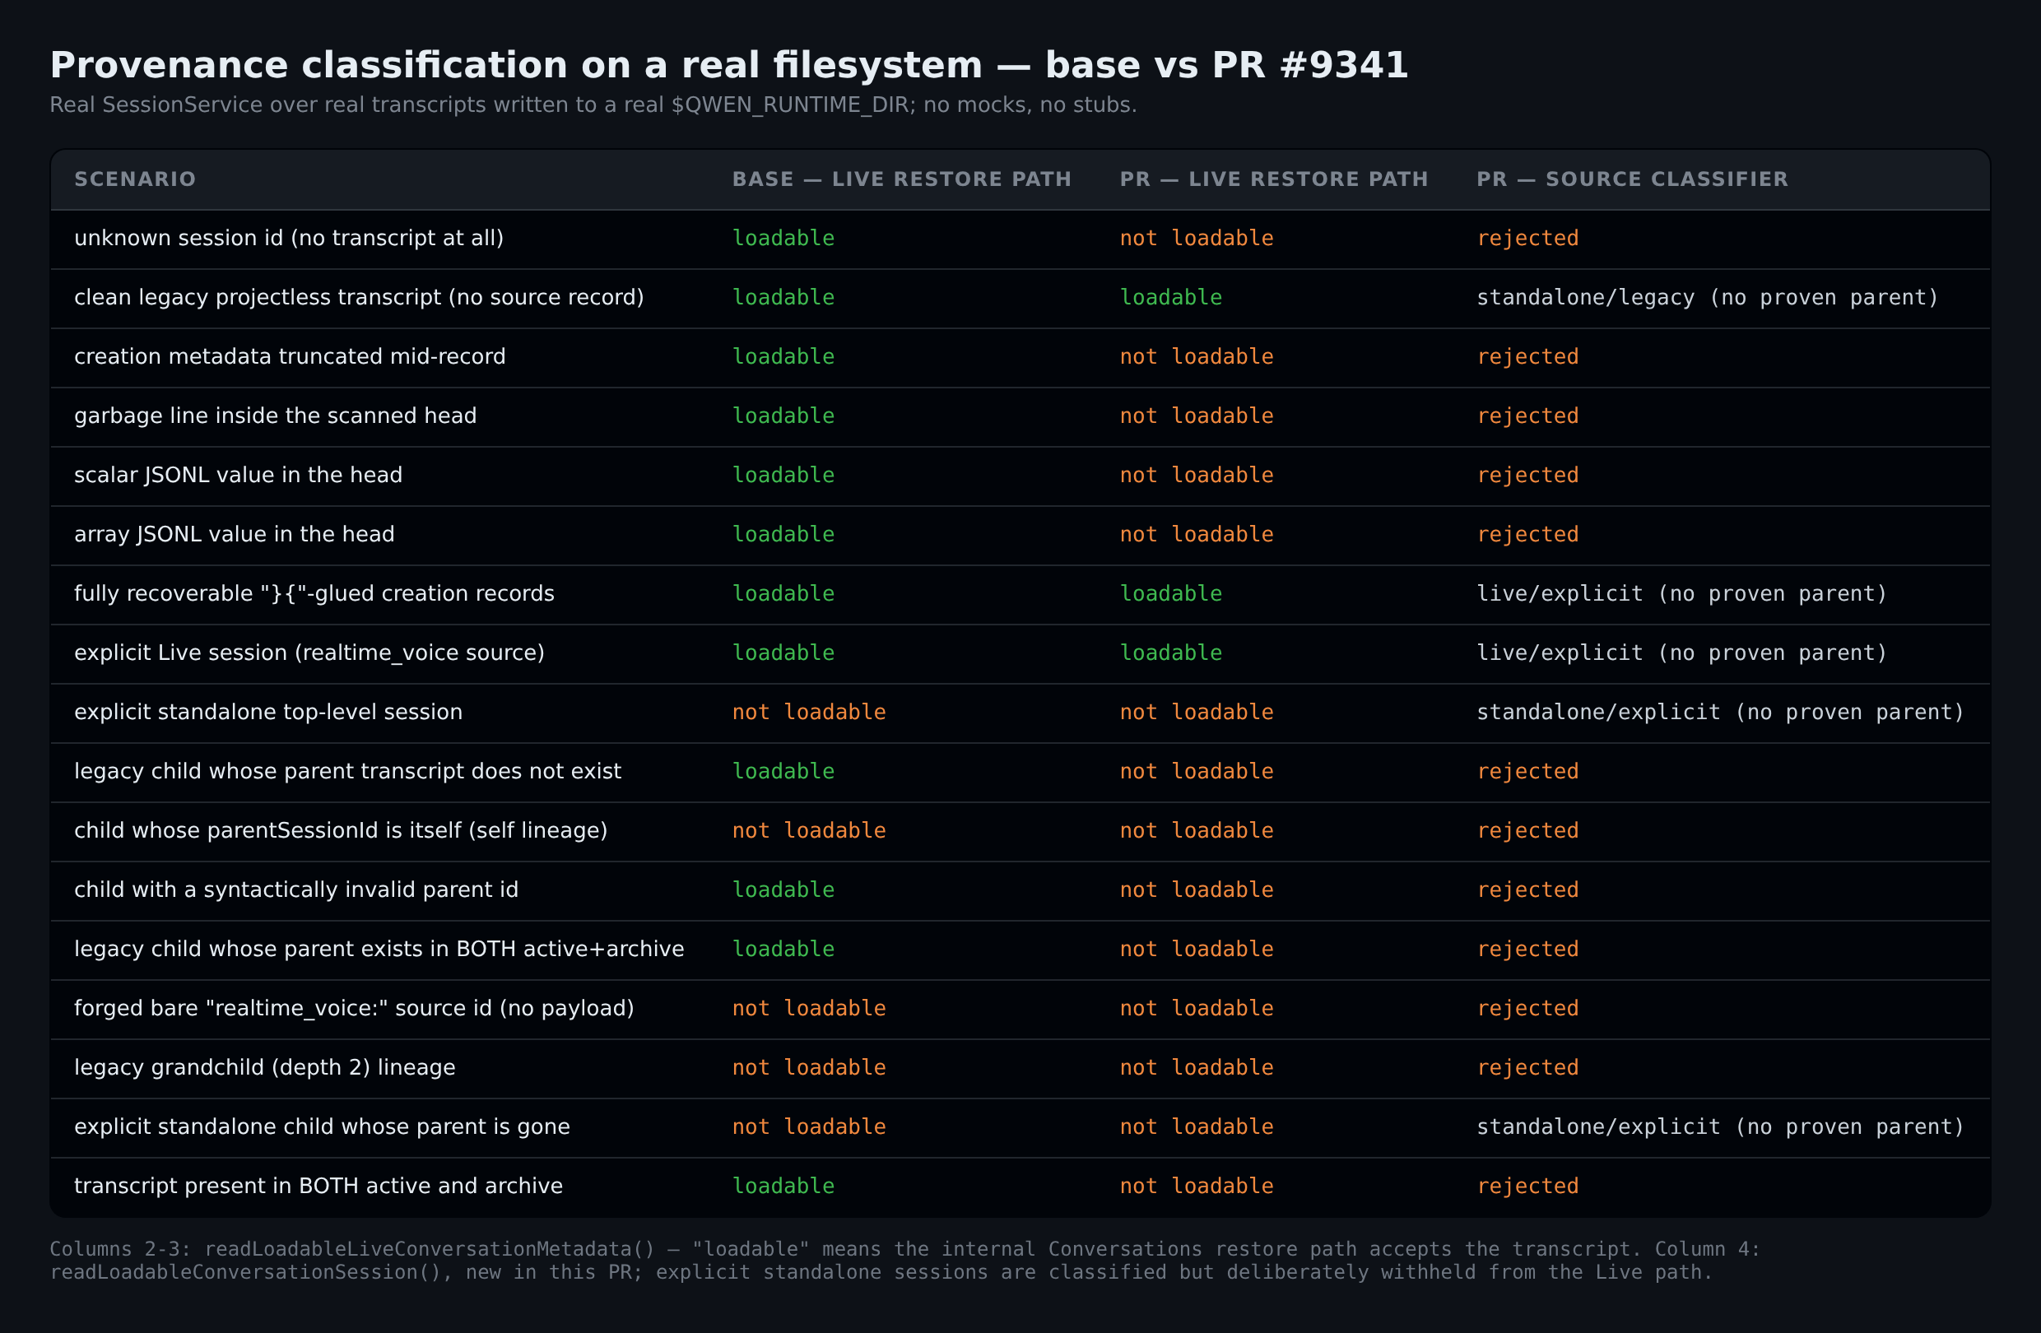The height and width of the screenshot is (1333, 2041).
Task: Click "rejected" in transcript present in BOTH row
Action: click(1527, 1185)
